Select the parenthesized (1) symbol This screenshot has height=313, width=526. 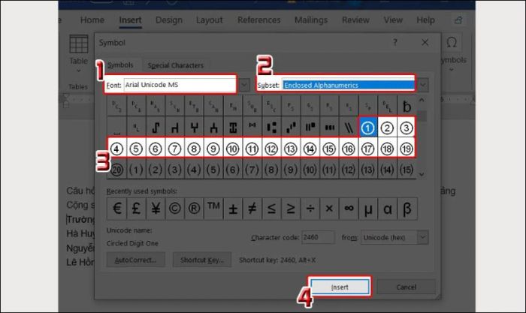coord(136,170)
